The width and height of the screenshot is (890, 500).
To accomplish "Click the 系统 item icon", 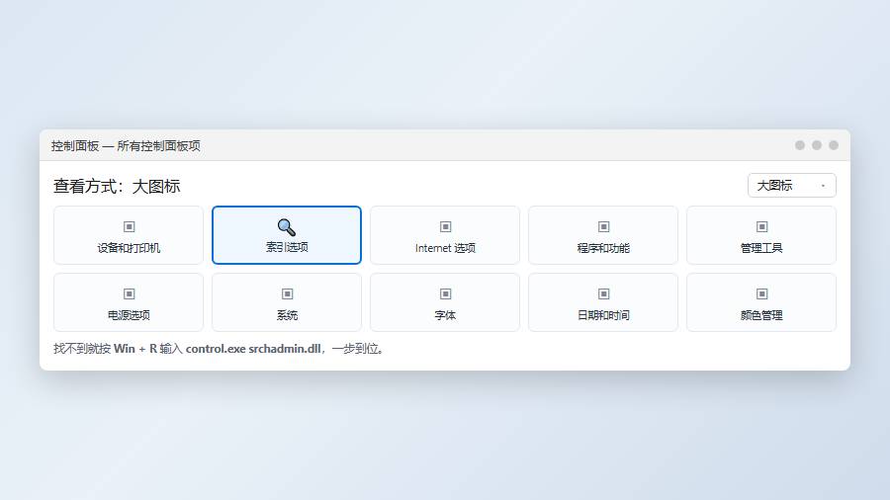I will click(287, 293).
